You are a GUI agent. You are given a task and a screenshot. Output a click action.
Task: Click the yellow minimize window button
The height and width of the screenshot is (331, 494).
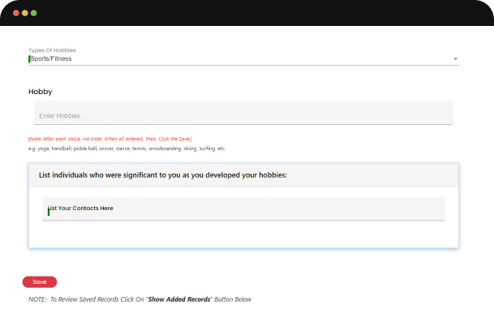click(24, 14)
